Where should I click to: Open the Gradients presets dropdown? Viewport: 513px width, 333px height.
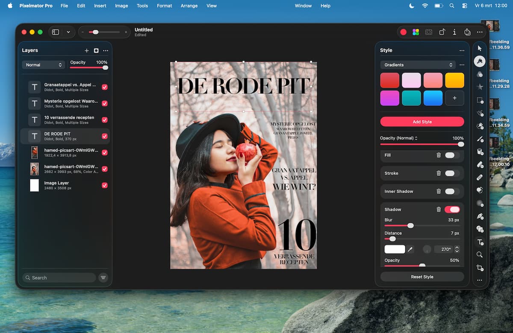tap(417, 65)
